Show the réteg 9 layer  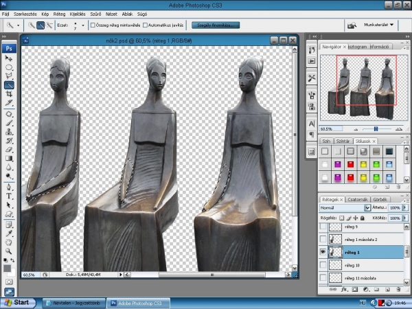tap(323, 227)
